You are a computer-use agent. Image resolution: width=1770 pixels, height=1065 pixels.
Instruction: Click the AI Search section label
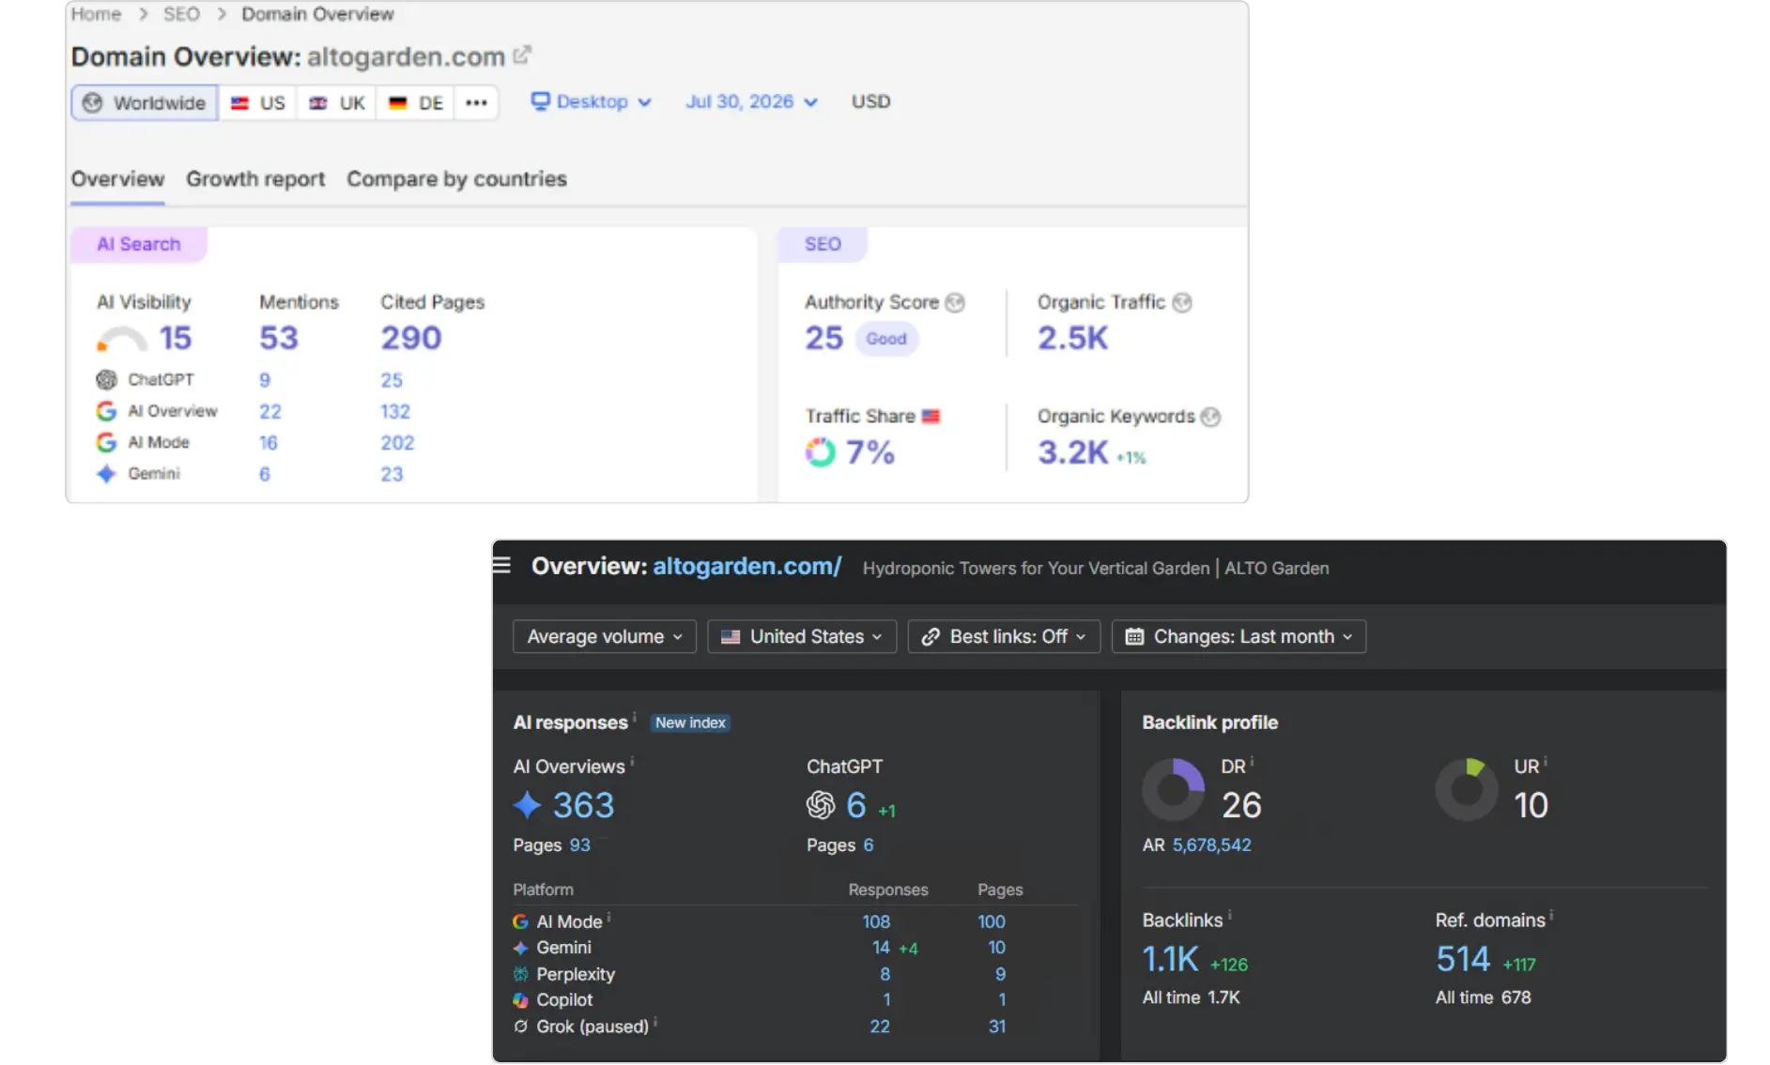139,244
